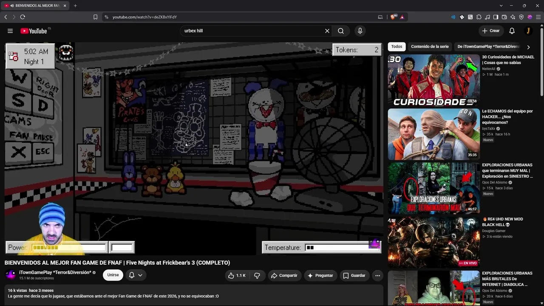Open EXPLORACIONES URBANAS thumbnail lasting 46:17
This screenshot has width=544, height=306.
coord(433,188)
